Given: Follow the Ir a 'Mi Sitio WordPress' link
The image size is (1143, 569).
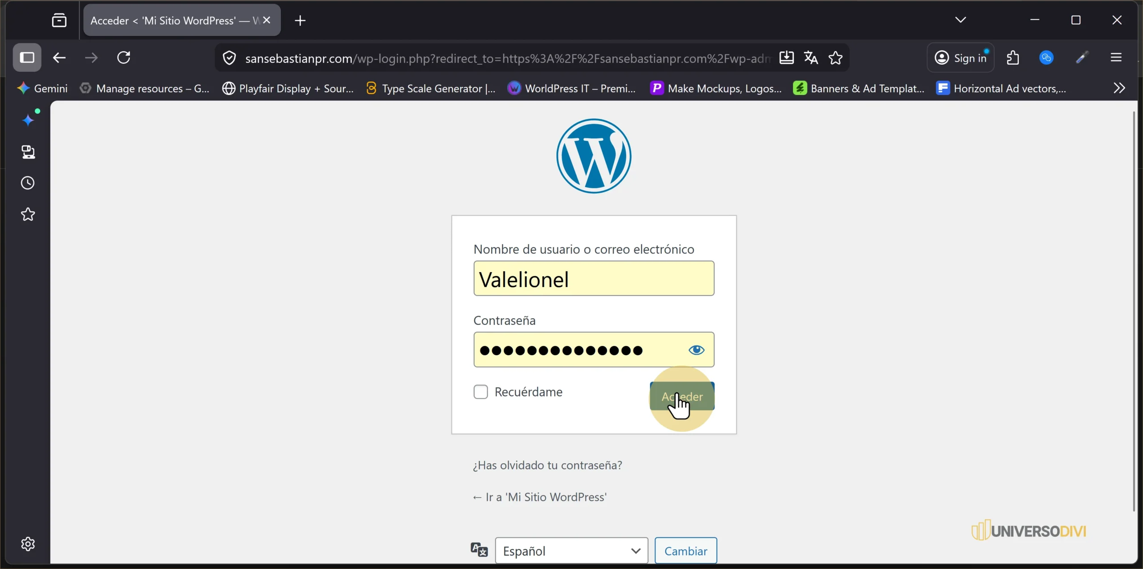Looking at the screenshot, I should (x=540, y=497).
